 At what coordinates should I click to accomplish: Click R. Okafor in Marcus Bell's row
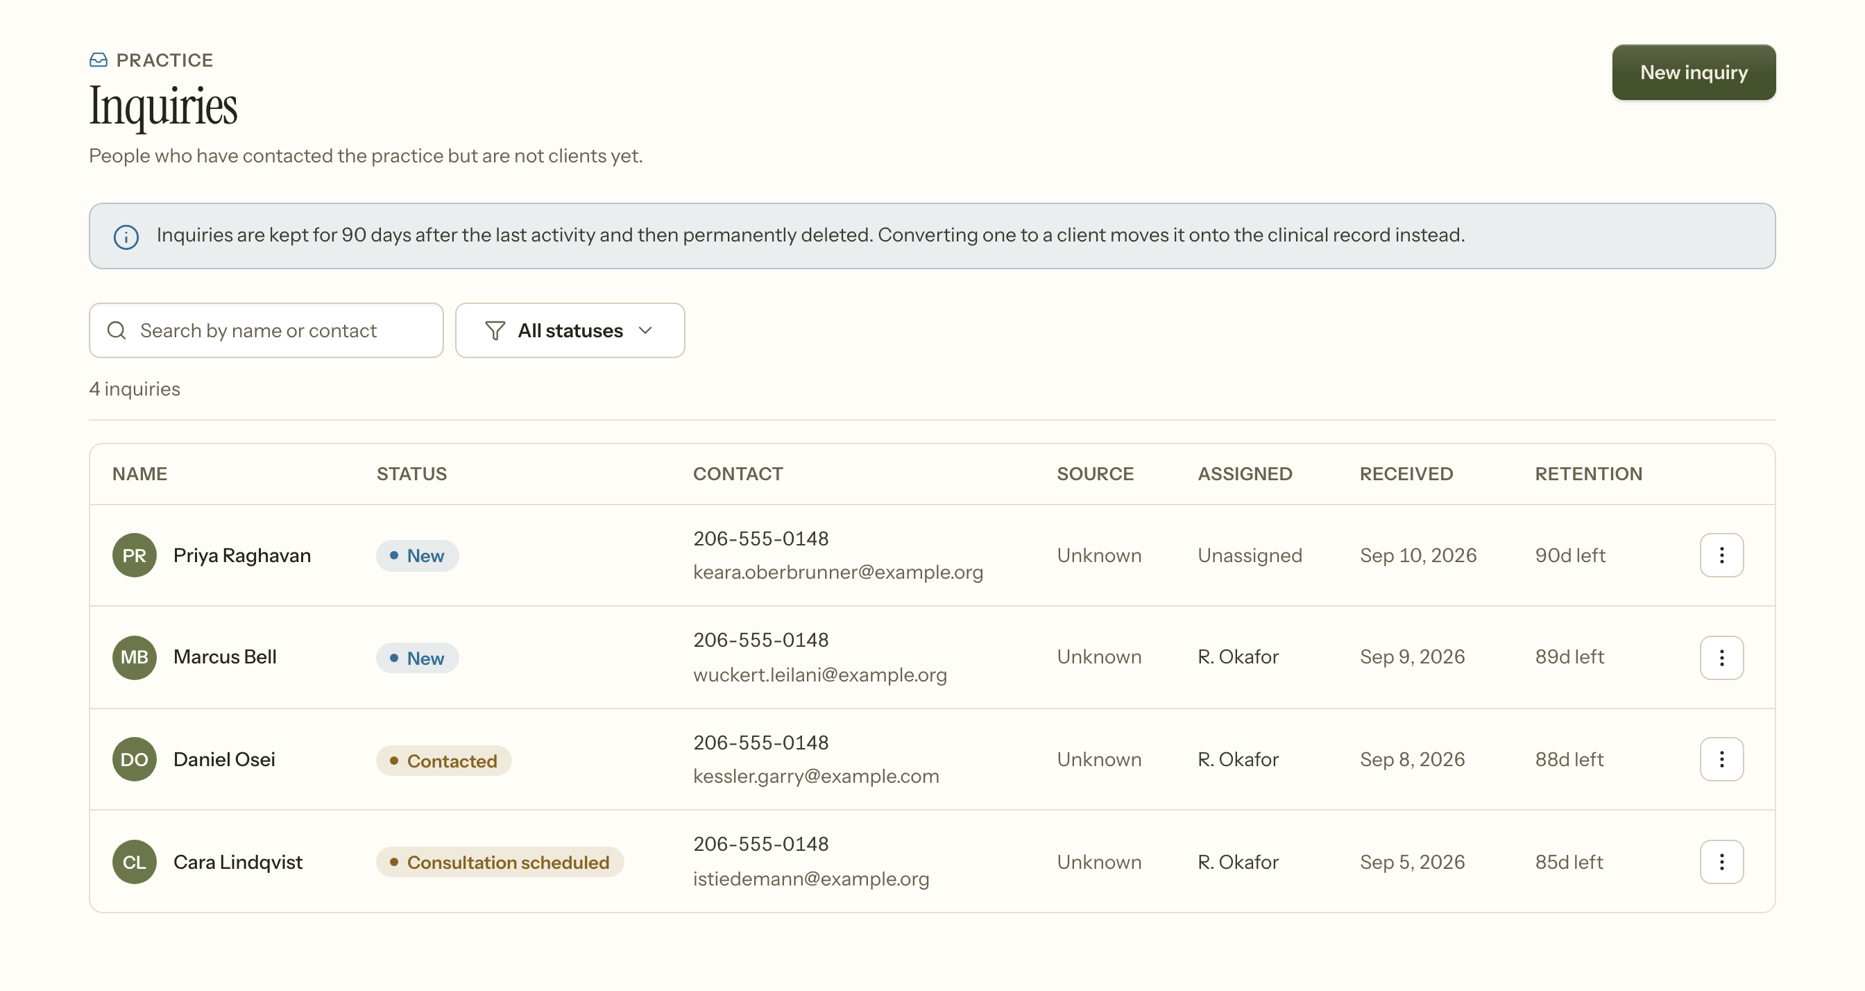tap(1238, 657)
